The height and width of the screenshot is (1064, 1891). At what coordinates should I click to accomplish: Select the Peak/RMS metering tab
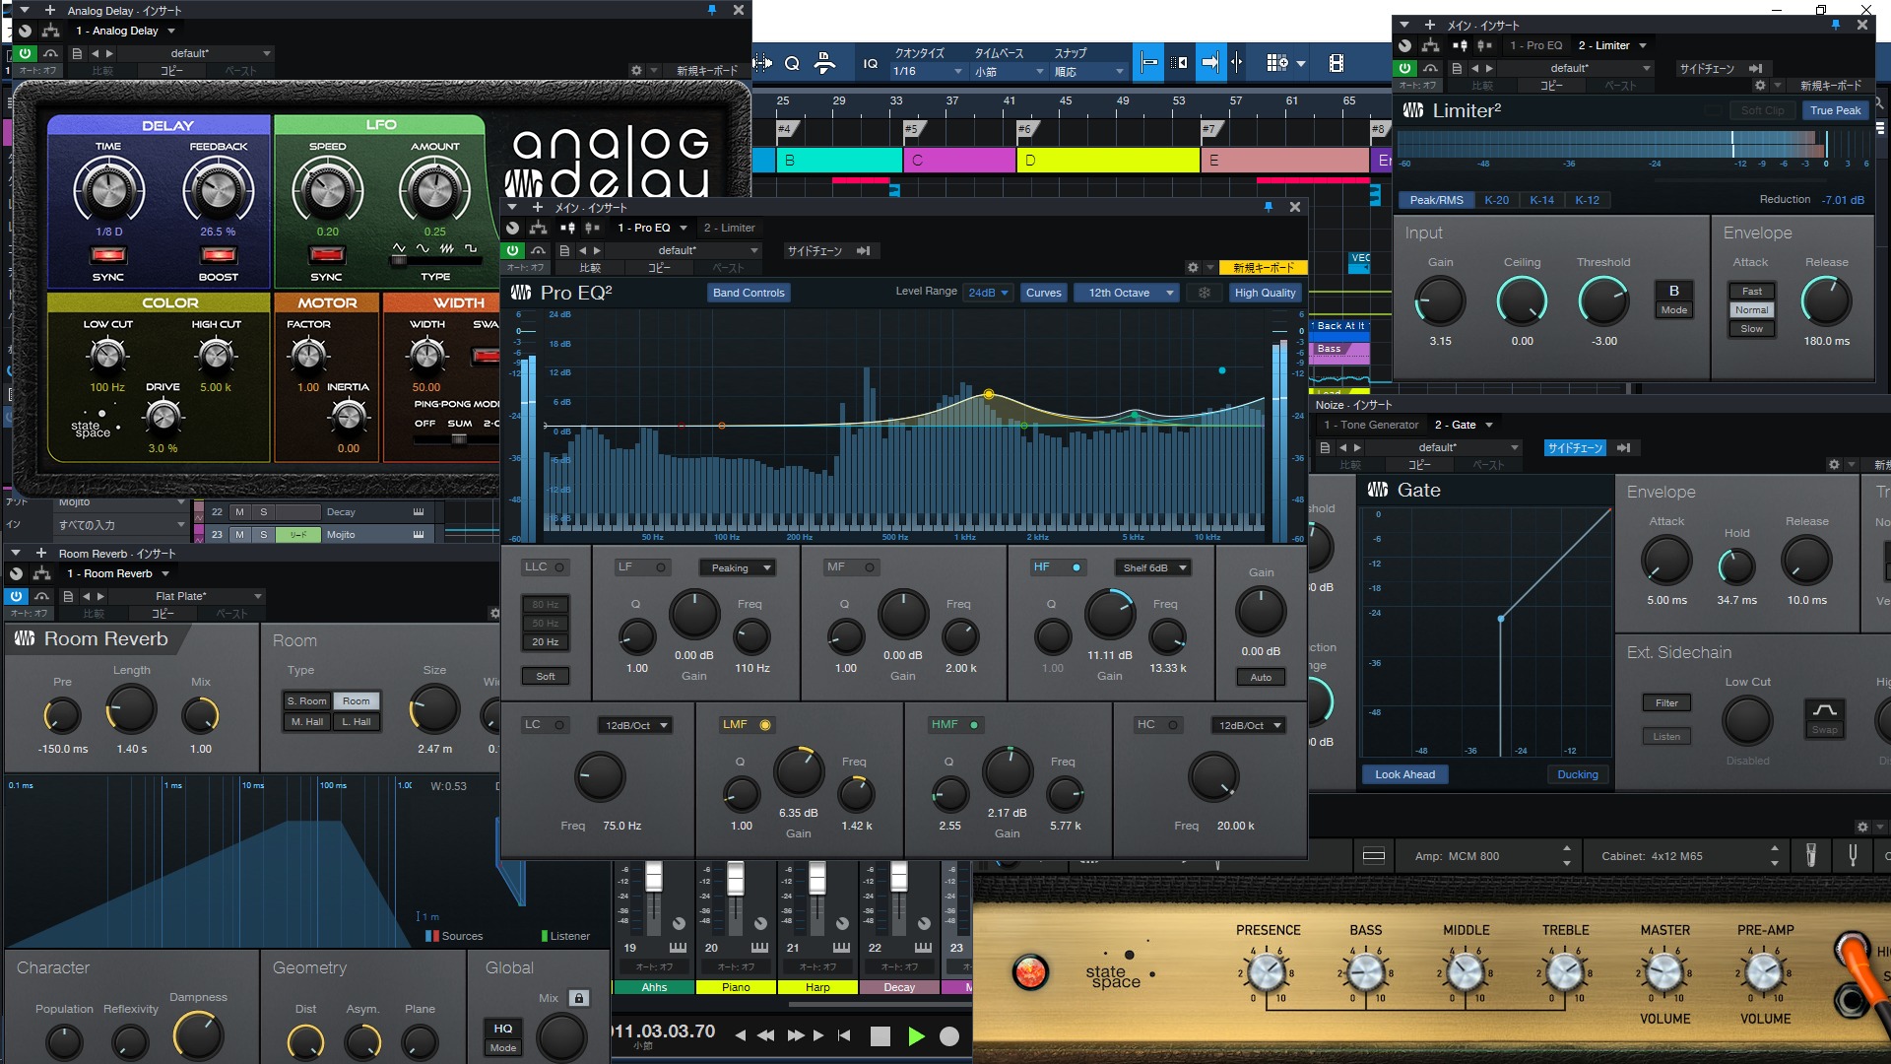click(1436, 200)
